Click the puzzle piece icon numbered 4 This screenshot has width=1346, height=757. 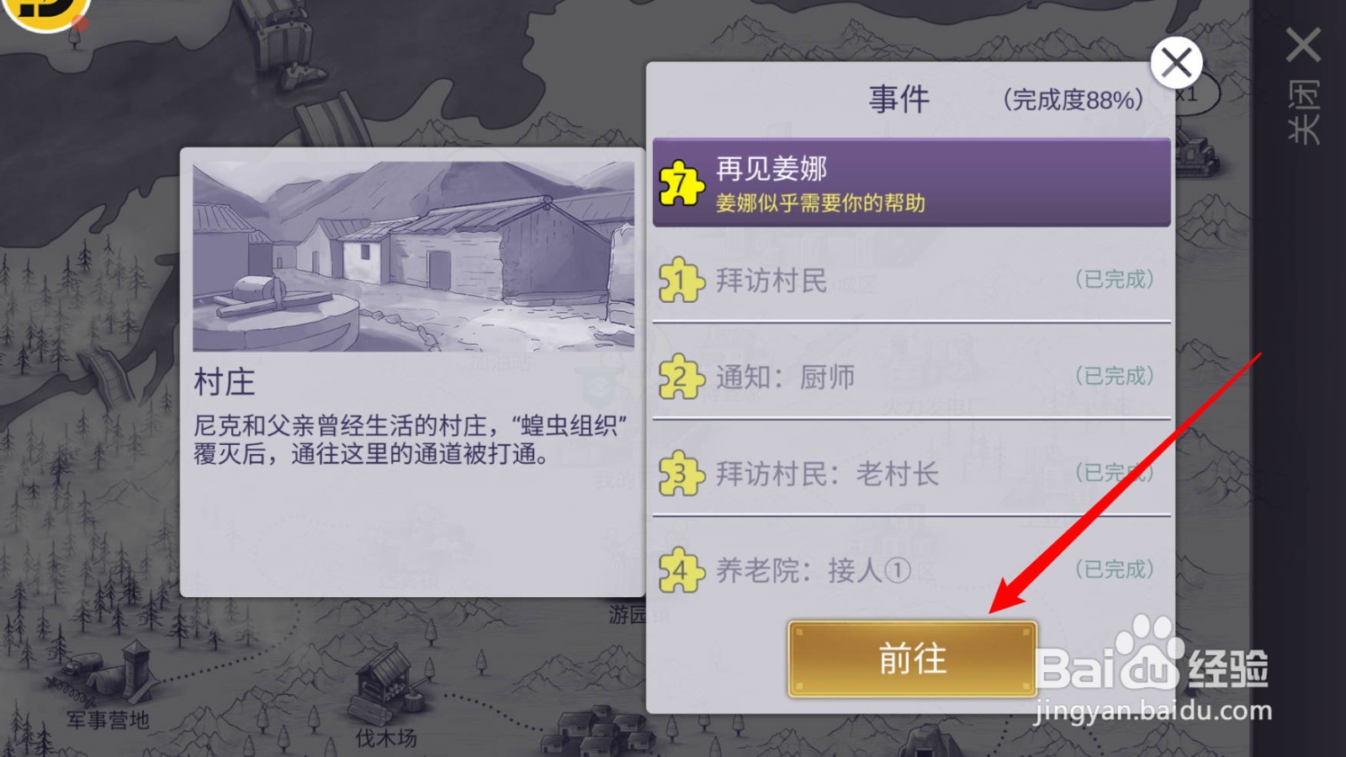(x=681, y=569)
